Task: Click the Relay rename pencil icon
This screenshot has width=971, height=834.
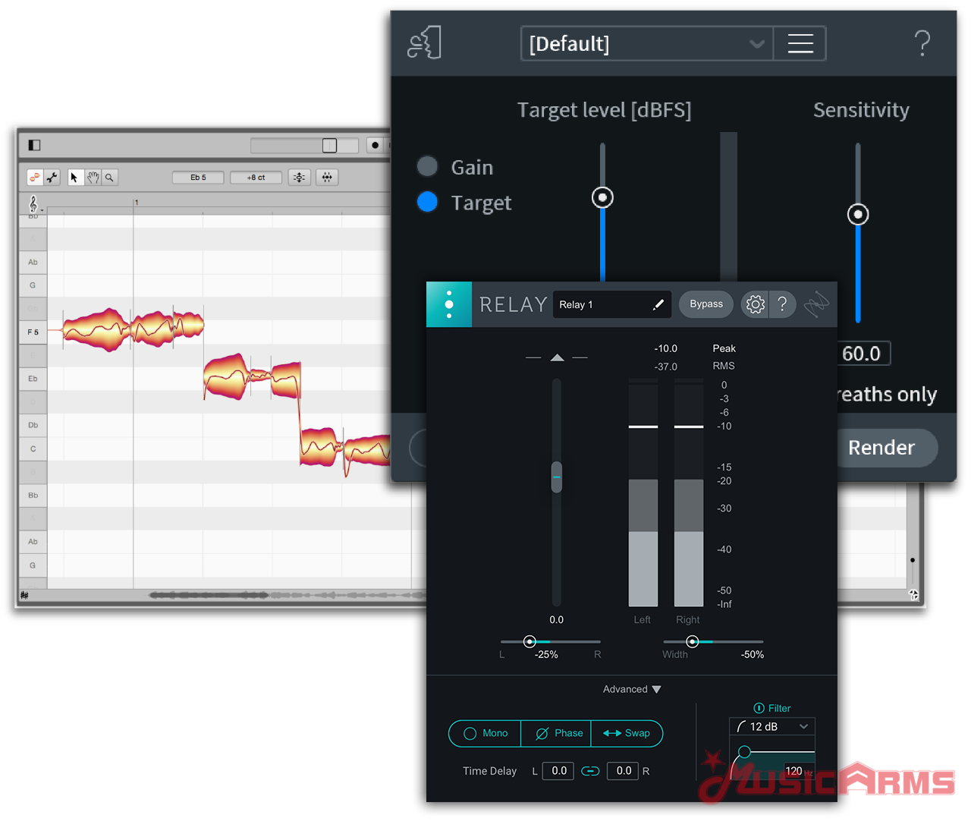Action: tap(658, 304)
